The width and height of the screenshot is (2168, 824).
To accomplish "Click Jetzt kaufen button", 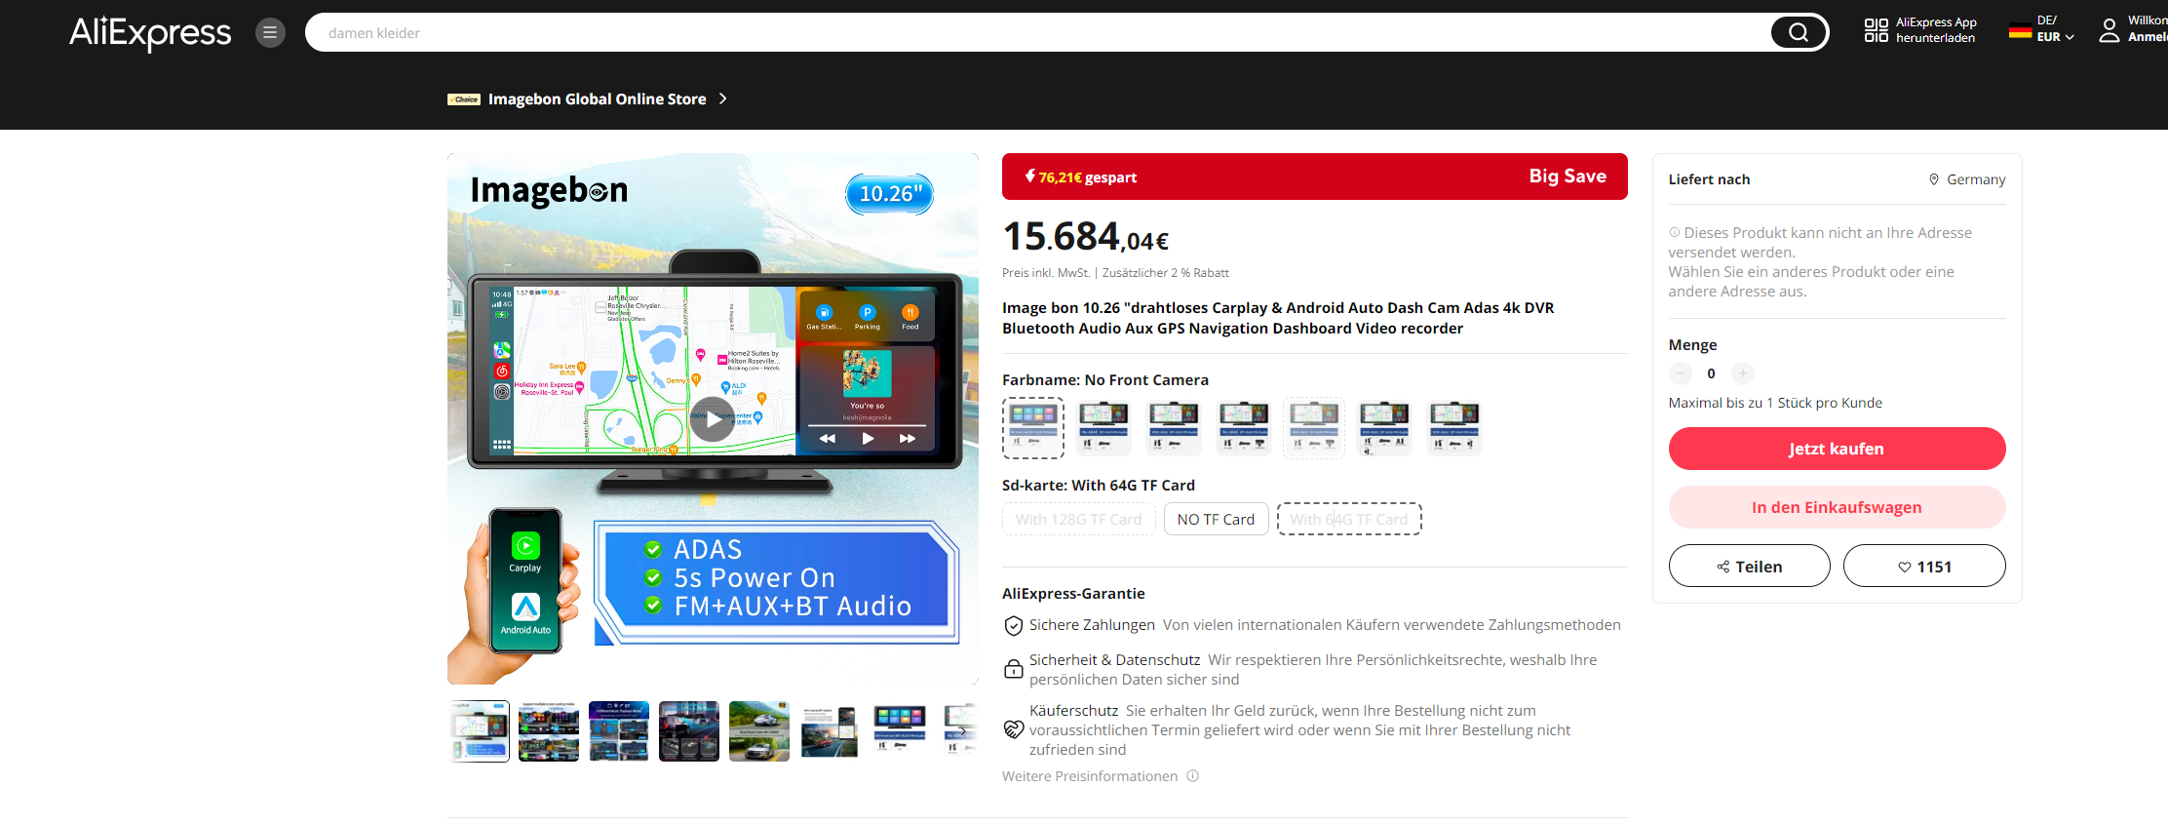I will click(1837, 449).
